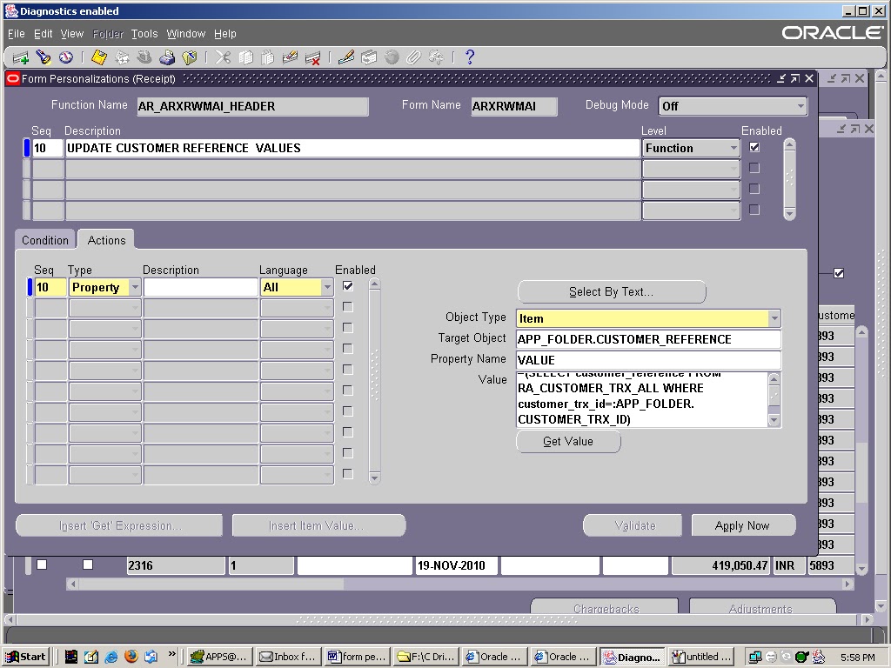
Task: Click the Next Step toolbar icon
Action: pos(122,57)
